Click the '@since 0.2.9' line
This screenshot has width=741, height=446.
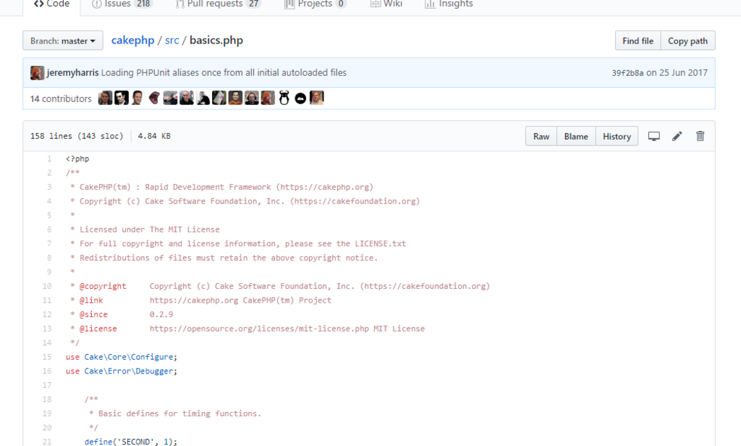pos(122,314)
